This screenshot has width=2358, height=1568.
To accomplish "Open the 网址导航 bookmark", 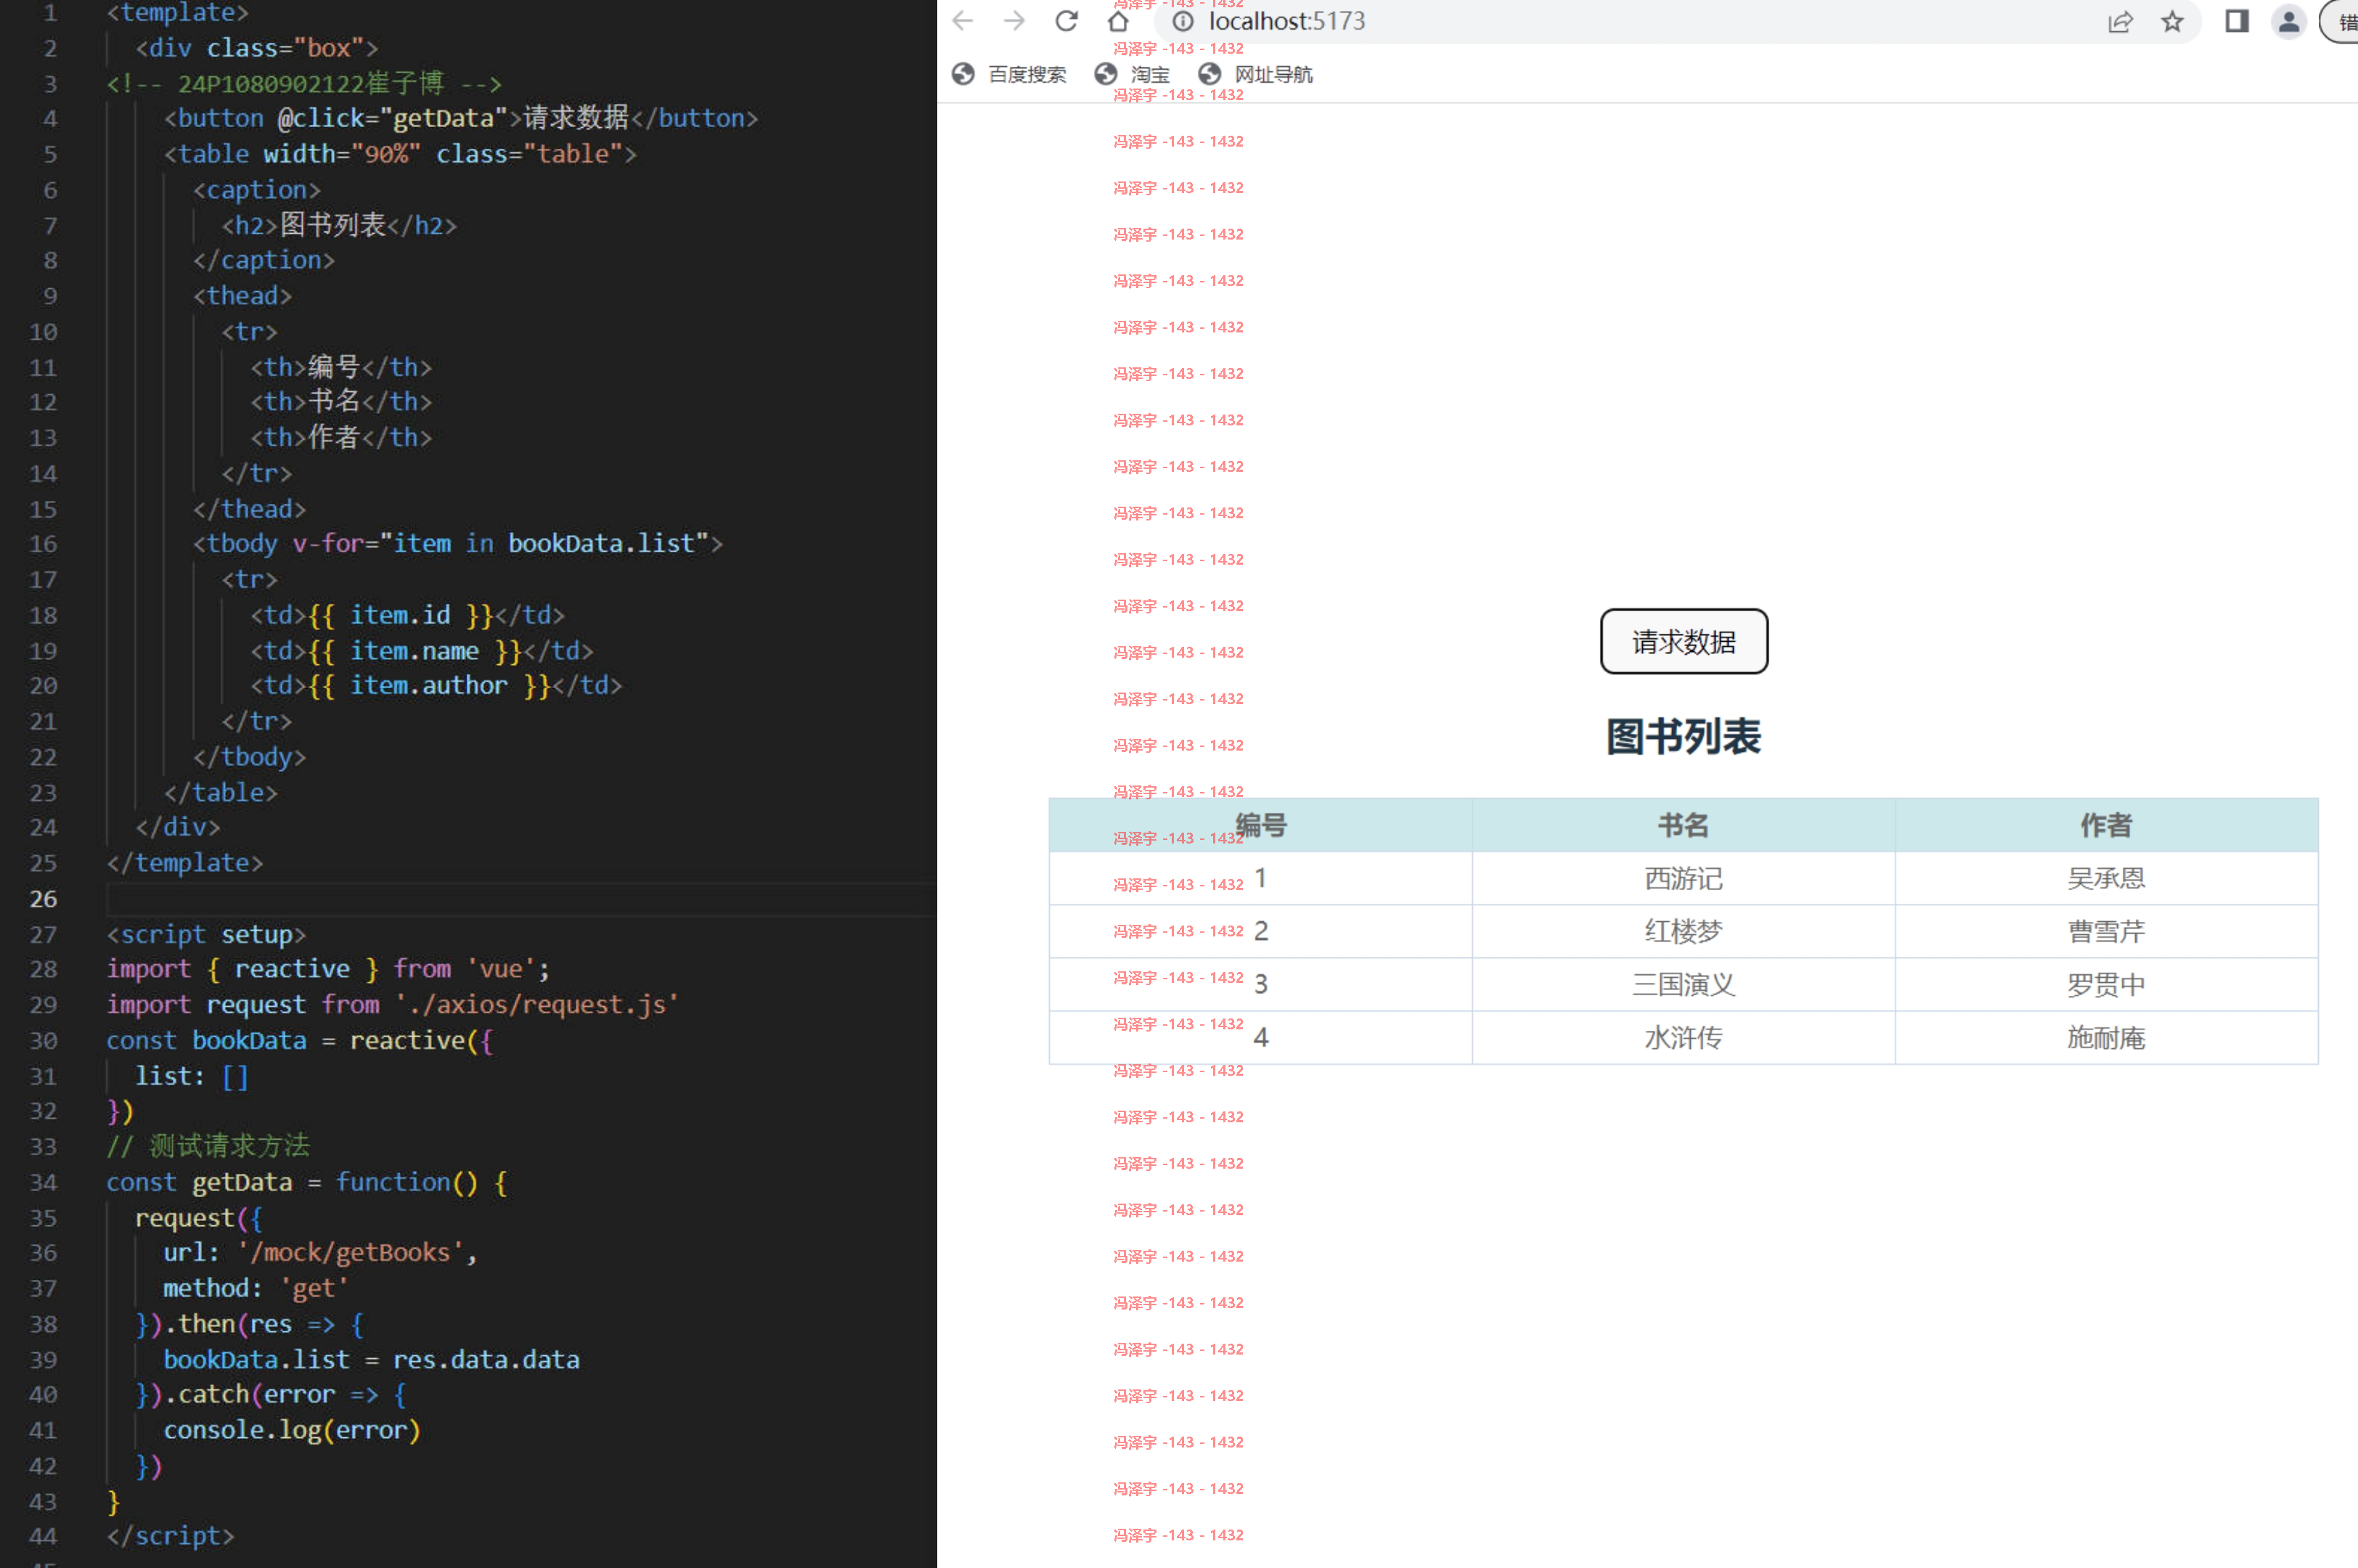I will click(1255, 74).
